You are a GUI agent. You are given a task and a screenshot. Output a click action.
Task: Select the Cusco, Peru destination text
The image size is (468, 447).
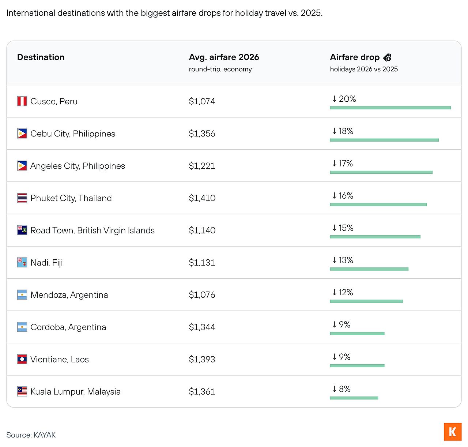(54, 101)
